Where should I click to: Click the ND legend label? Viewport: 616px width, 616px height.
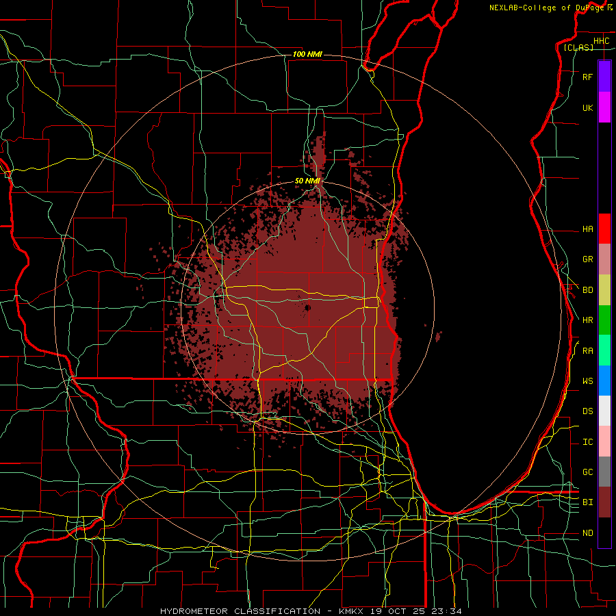(587, 533)
